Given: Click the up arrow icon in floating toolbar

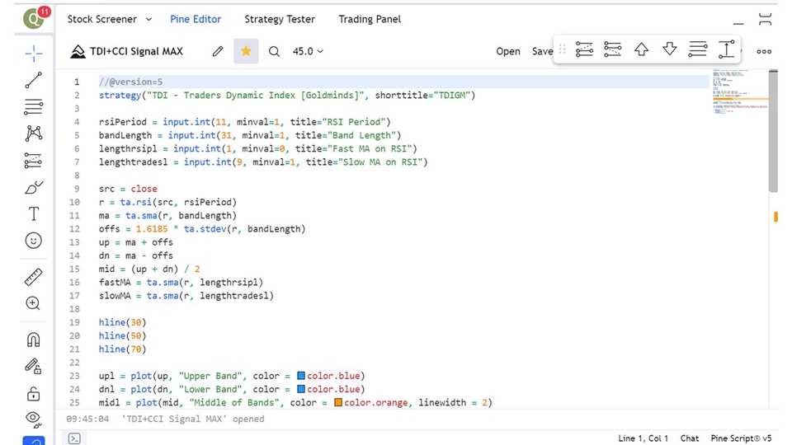Looking at the screenshot, I should (x=642, y=49).
